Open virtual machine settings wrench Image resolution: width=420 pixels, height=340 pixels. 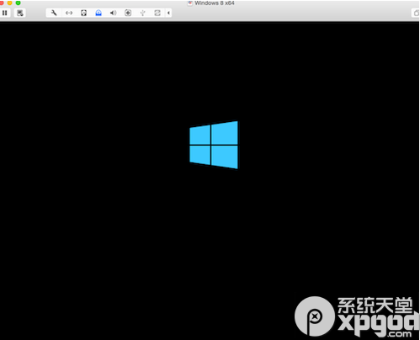click(54, 13)
